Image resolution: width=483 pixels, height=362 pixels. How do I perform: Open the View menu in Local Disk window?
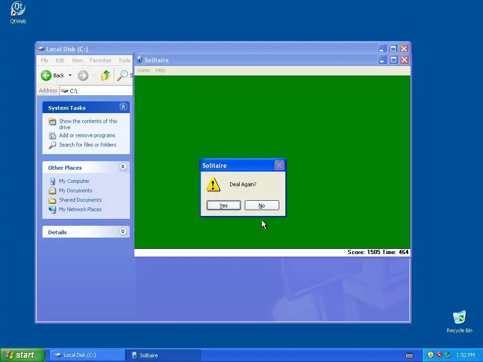click(77, 60)
